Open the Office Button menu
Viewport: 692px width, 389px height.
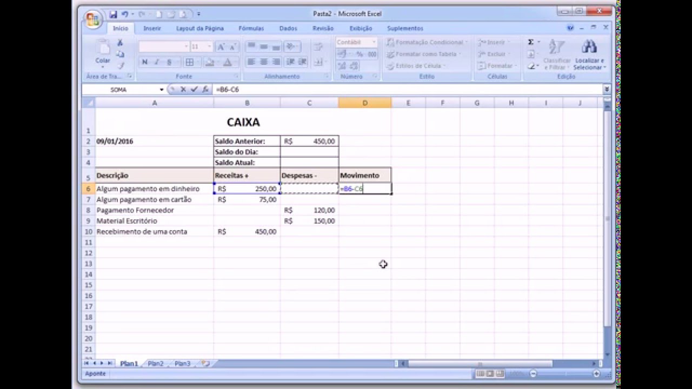click(93, 19)
